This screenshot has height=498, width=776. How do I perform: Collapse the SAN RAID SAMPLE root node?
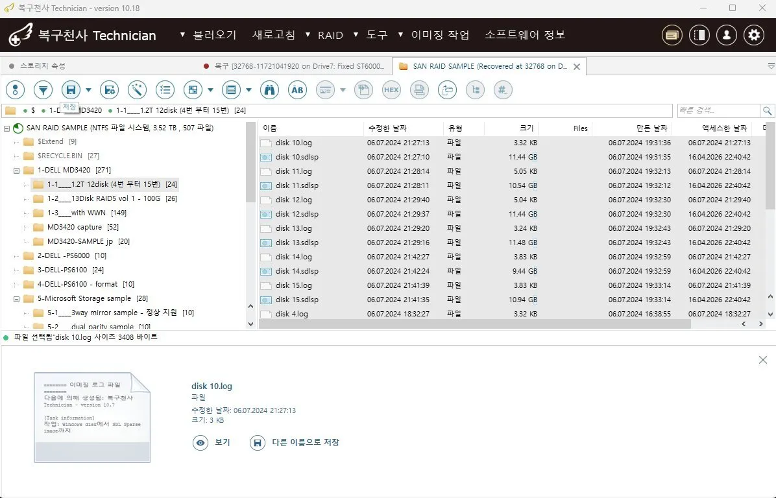pyautogui.click(x=7, y=128)
